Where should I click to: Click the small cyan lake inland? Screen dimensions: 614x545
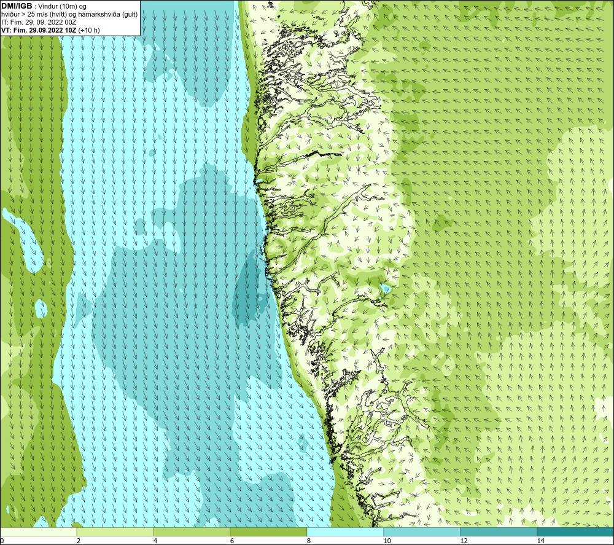[x=386, y=289]
